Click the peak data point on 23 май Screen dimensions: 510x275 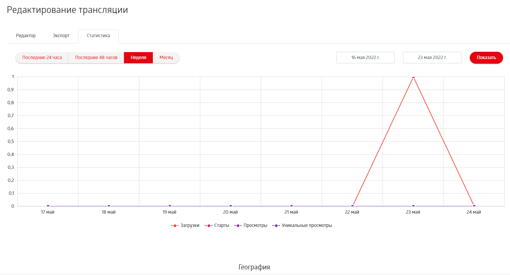pos(413,77)
